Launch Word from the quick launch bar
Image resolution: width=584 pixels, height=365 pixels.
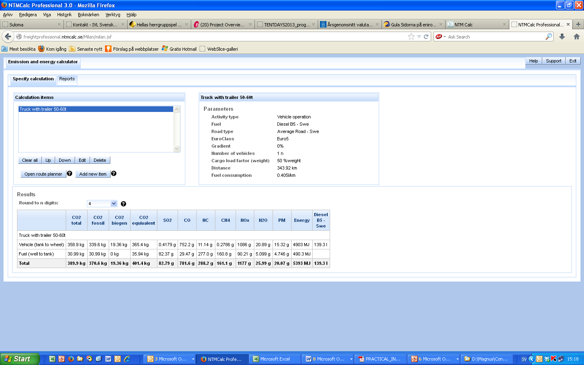pyautogui.click(x=108, y=359)
